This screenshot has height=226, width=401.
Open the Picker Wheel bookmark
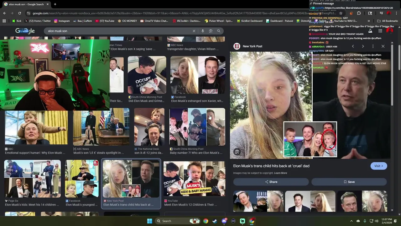click(218, 21)
